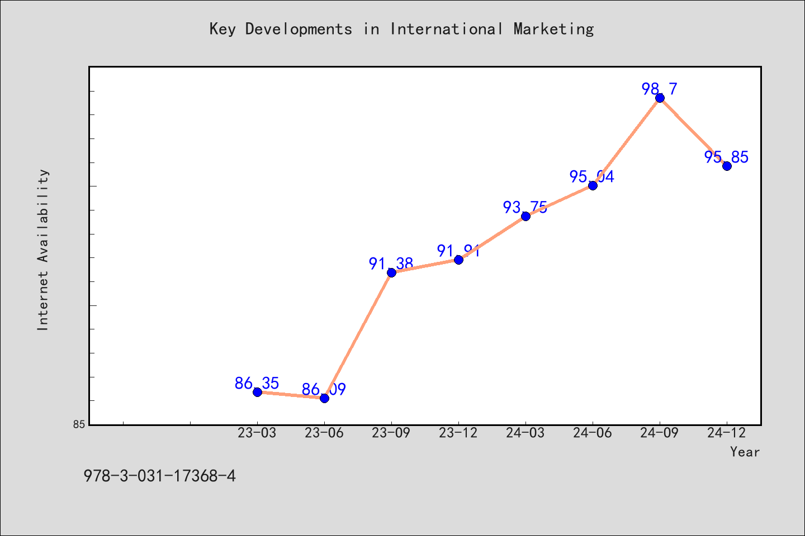Click the 23-06 x-axis tick label
This screenshot has height=536, width=805.
[324, 433]
